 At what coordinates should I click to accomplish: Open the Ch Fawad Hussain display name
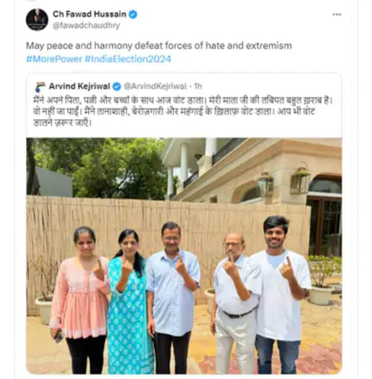click(90, 14)
